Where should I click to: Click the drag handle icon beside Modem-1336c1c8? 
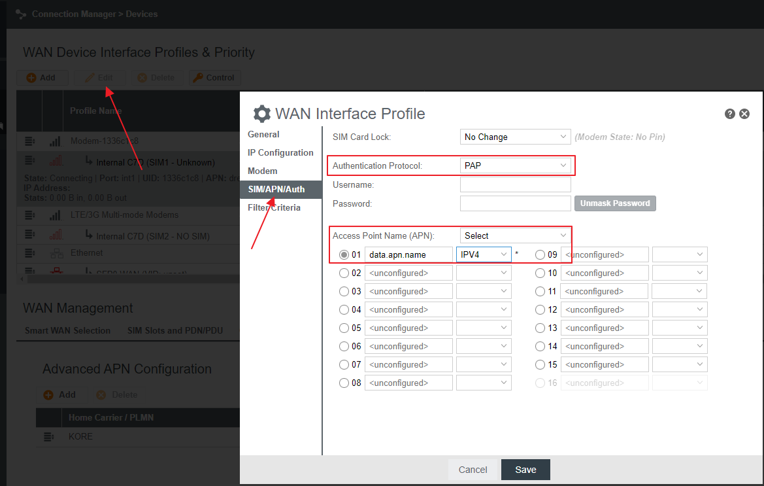point(29,141)
